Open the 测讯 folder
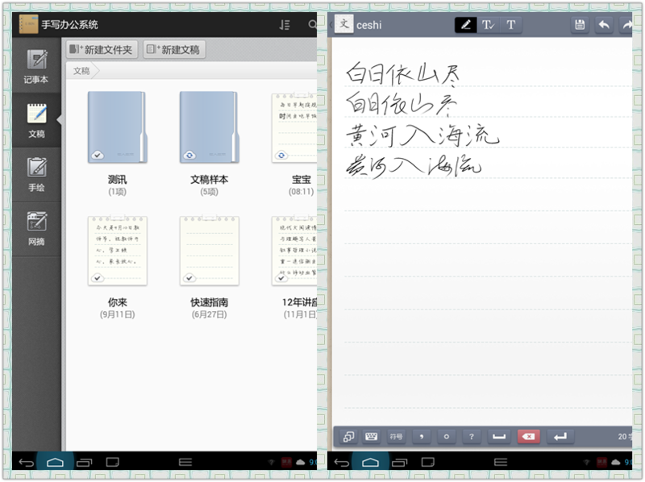Image resolution: width=645 pixels, height=482 pixels. pos(117,127)
